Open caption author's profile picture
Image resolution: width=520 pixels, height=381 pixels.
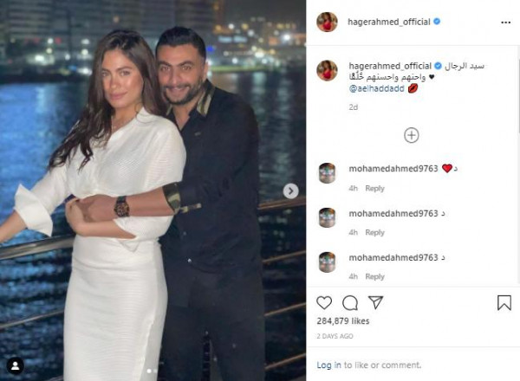[327, 70]
